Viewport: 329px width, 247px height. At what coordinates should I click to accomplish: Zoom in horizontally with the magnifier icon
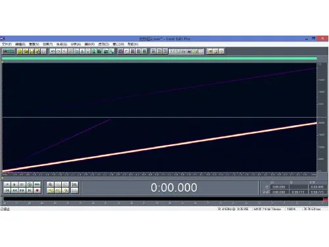(x=51, y=184)
